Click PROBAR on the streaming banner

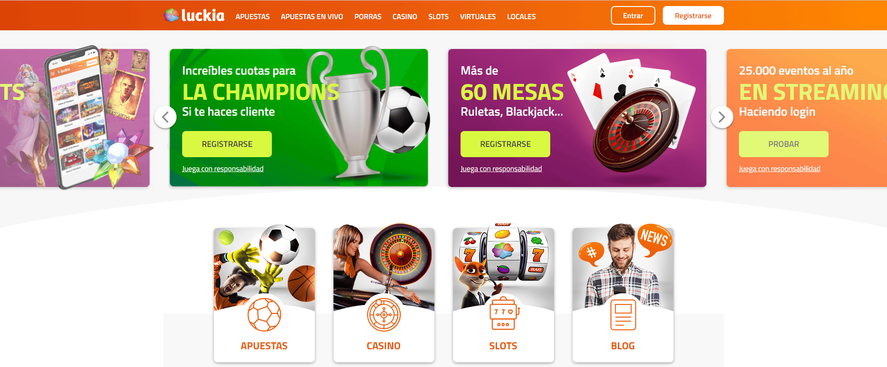[784, 144]
